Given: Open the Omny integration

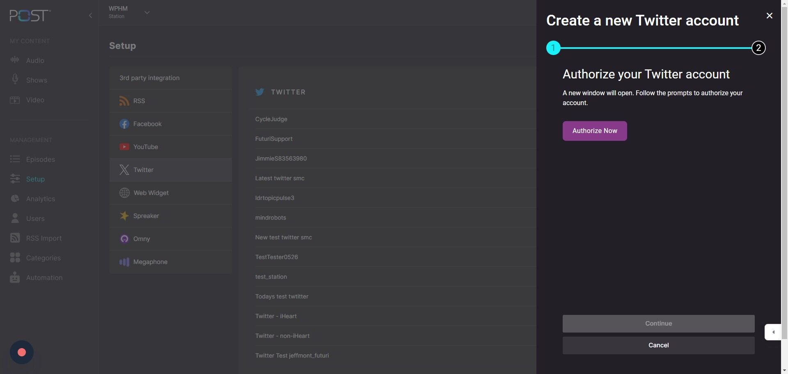Looking at the screenshot, I should click(141, 239).
